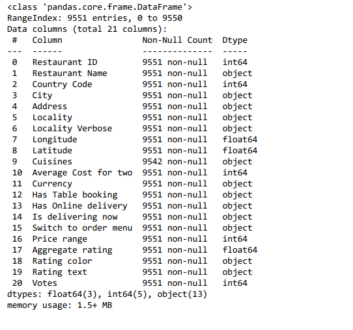Select the 'Has Table booking' column label
Image resolution: width=353 pixels, height=330 pixels.
click(75, 195)
